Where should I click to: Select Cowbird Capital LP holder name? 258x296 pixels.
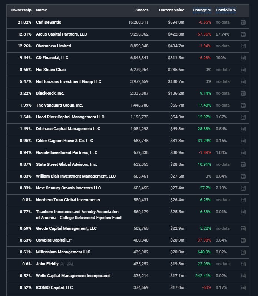point(54,240)
